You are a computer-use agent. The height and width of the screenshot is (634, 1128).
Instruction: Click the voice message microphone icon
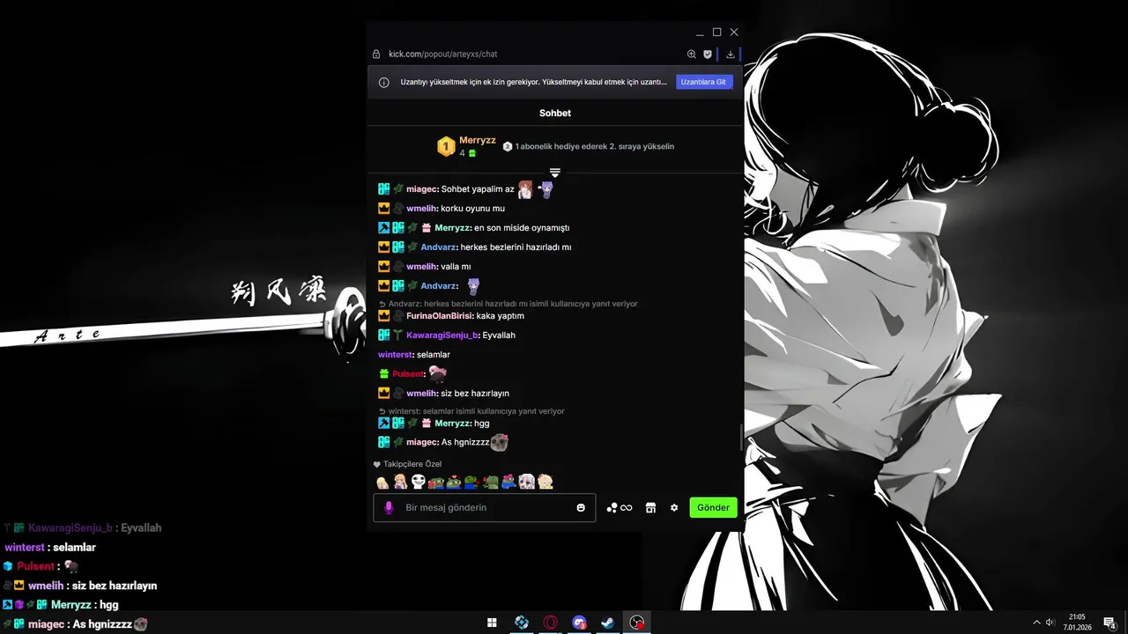[389, 508]
